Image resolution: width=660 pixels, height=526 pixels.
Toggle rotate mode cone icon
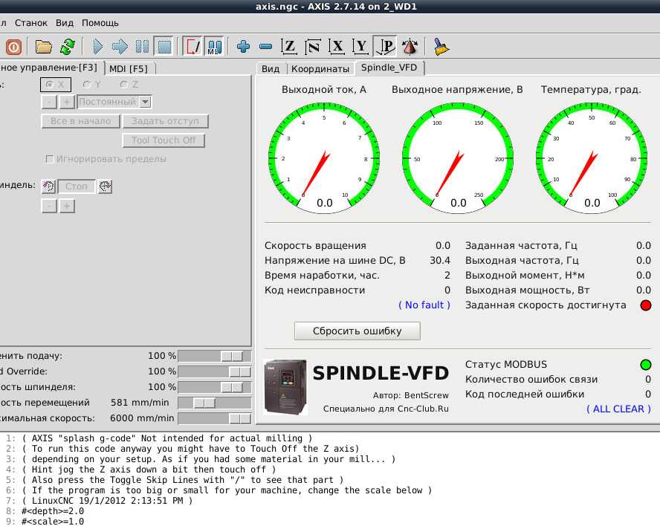click(410, 46)
